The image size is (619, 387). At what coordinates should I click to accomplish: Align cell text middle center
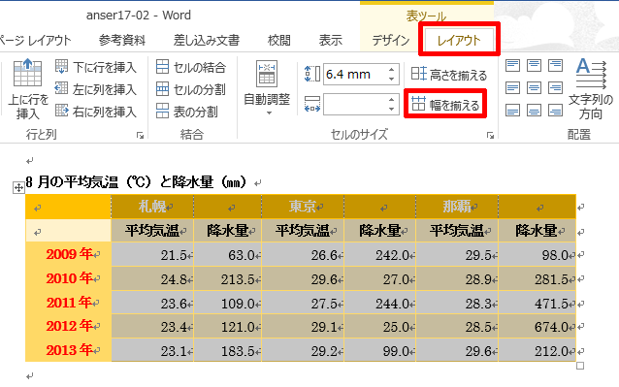coord(534,87)
